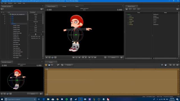Open timeline settings gear

177,65
